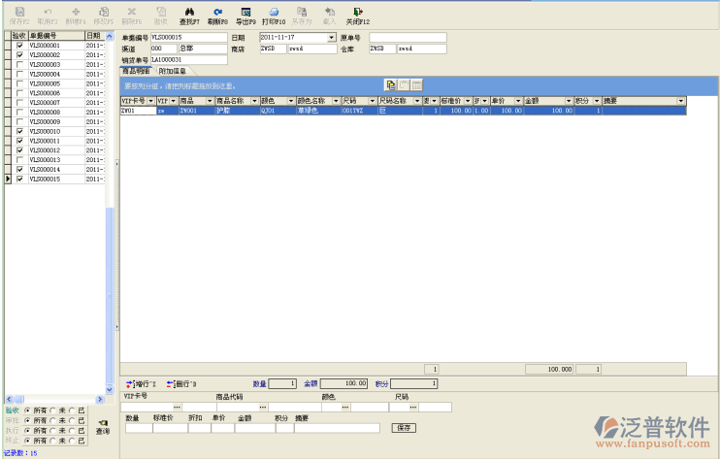Viewport: 720px width, 459px height.
Task: Select the 商品明细 tab
Action: (x=137, y=71)
